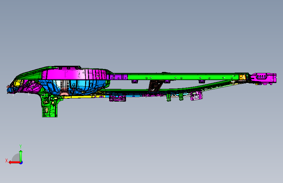The height and width of the screenshot is (183, 283).
Task: Select the brown angled bracket between the rails
Action: [x=155, y=86]
